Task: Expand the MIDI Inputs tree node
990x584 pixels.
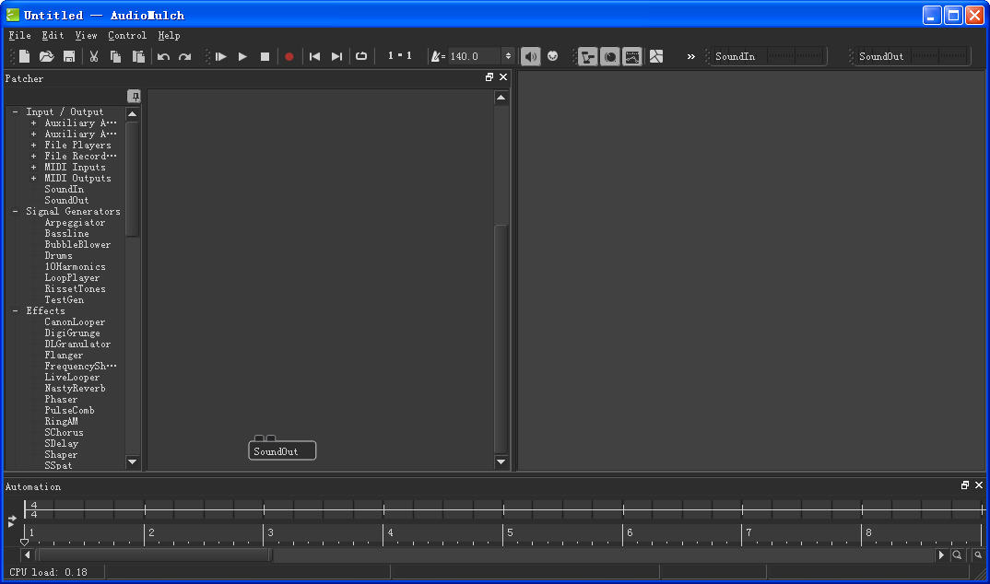Action: [34, 168]
